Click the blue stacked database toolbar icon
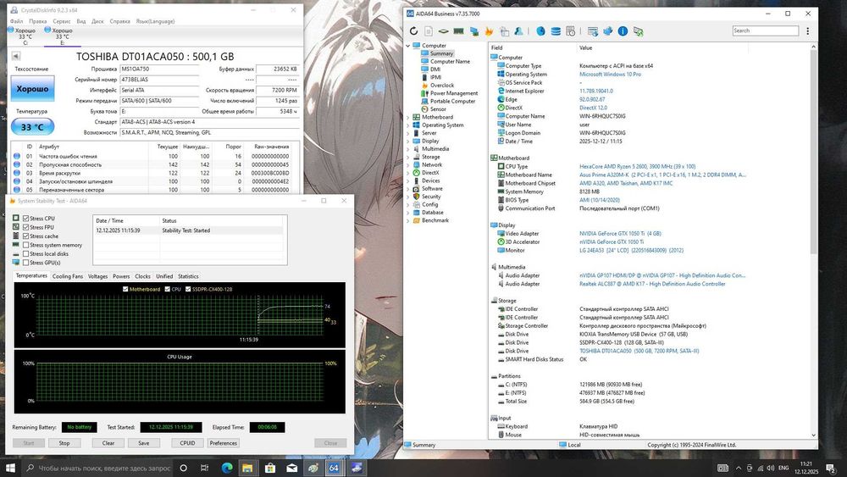 click(x=556, y=31)
